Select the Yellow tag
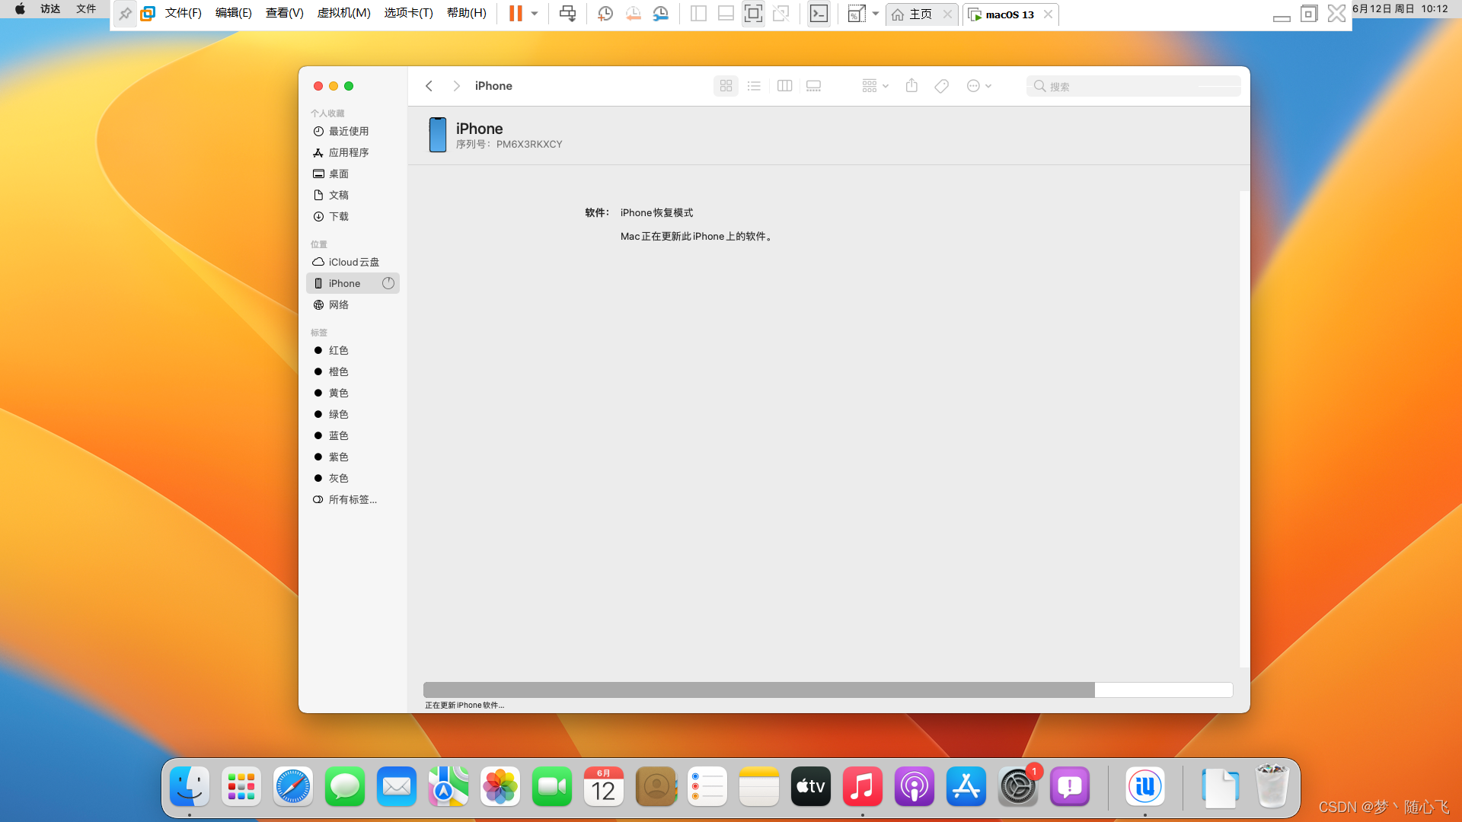The height and width of the screenshot is (822, 1462). (x=353, y=393)
